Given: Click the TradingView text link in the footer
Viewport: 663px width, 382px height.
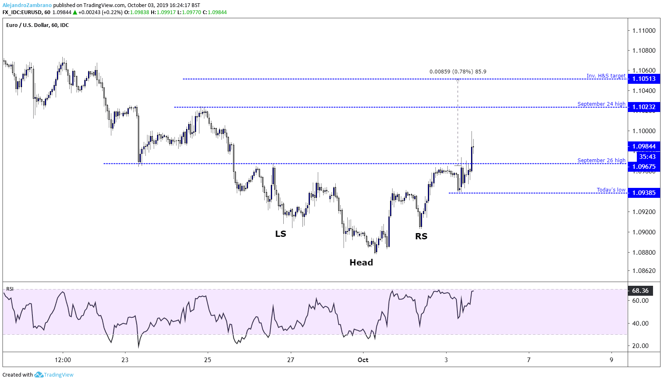Looking at the screenshot, I should 59,375.
